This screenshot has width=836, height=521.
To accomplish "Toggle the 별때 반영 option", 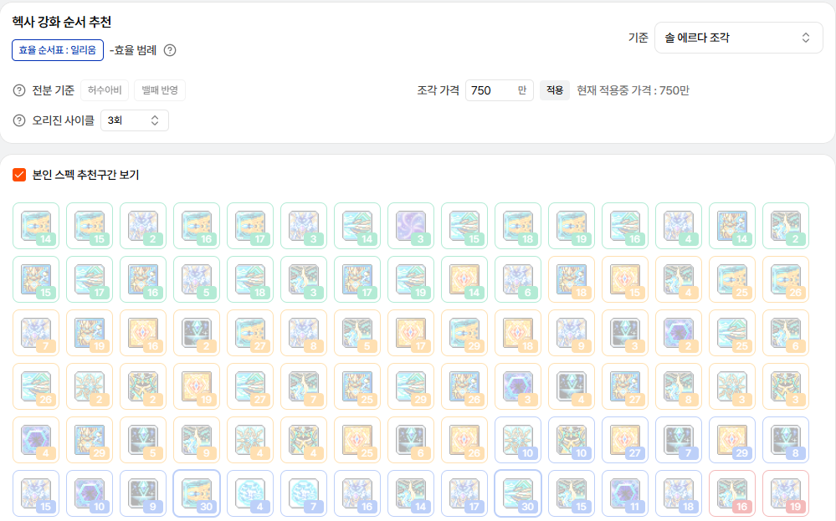I will click(159, 90).
